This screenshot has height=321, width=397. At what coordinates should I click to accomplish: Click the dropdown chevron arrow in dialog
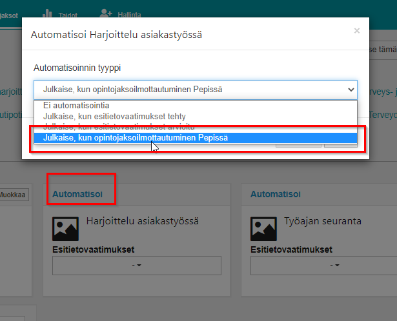tap(351, 90)
